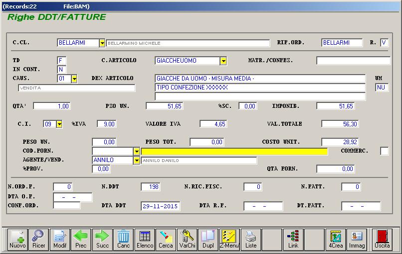Screen dimensions: 402x254
Task: Exit via the Uscita red door icon
Action: (382, 240)
